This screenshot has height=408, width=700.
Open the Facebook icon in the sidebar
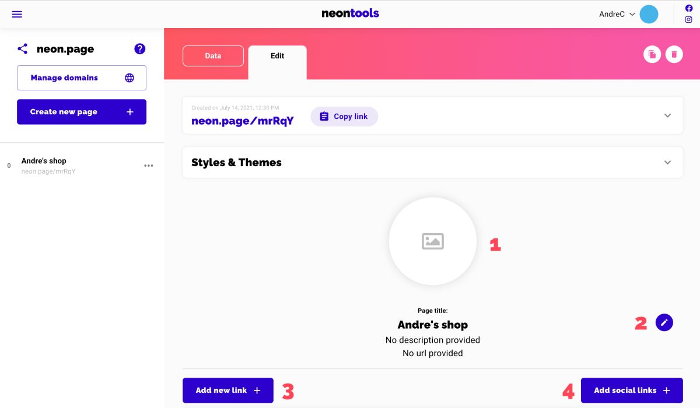point(688,8)
